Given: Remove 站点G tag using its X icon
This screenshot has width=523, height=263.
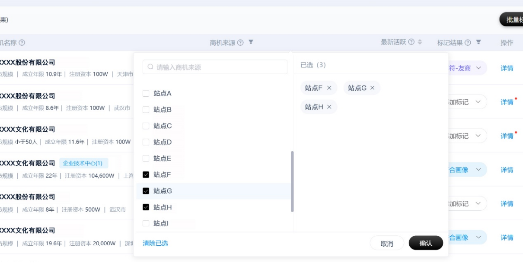Looking at the screenshot, I should pos(373,88).
